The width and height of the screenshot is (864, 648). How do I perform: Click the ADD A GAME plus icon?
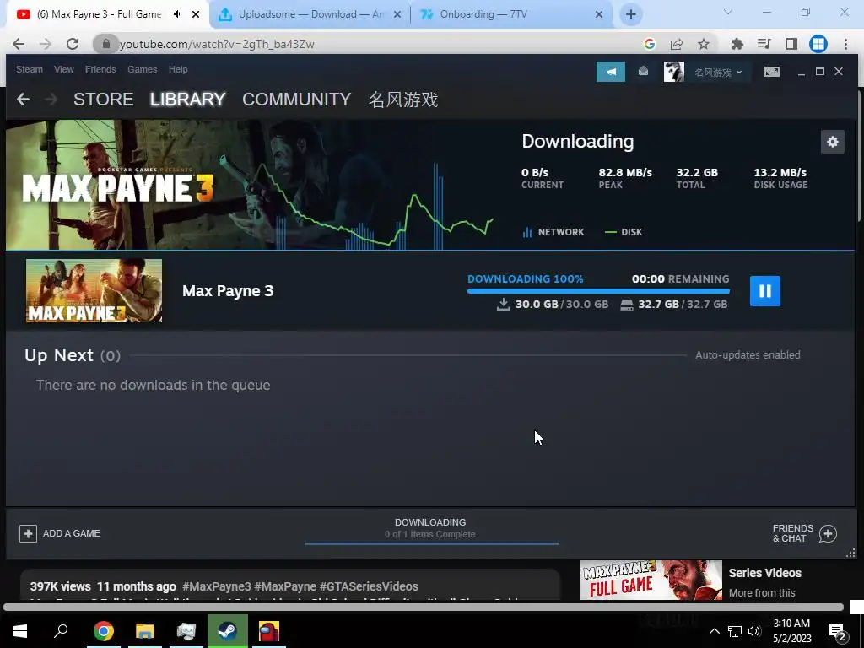pyautogui.click(x=28, y=533)
